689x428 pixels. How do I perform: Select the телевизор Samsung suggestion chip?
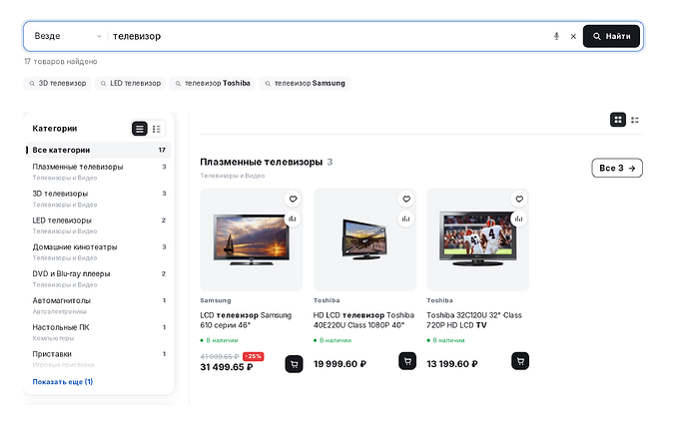click(305, 83)
